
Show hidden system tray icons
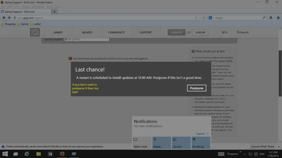(244, 154)
